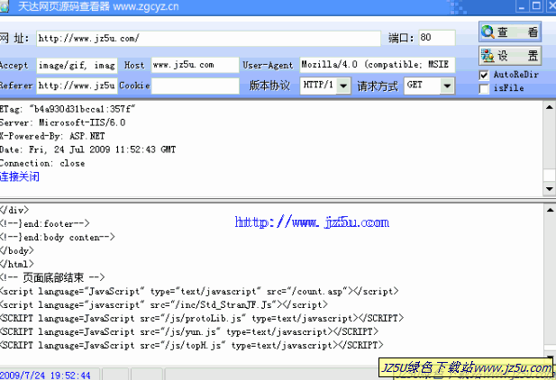Click down arrow of headers pane scrollbar
Viewport: 556px width, 380px height.
[550, 188]
